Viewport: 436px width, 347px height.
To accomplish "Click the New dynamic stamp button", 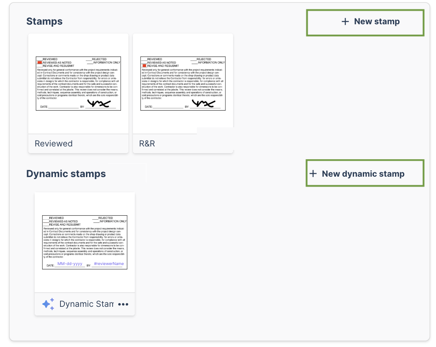I will coord(365,173).
